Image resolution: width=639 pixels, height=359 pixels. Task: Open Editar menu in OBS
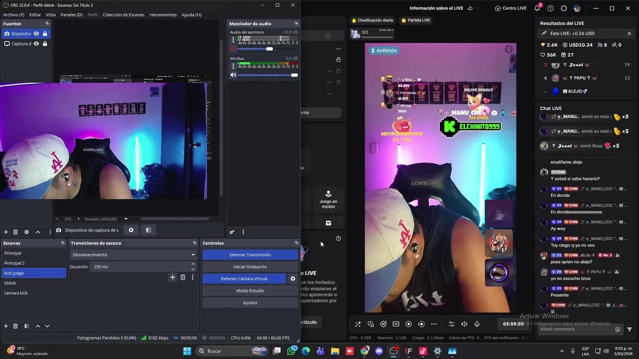click(35, 14)
